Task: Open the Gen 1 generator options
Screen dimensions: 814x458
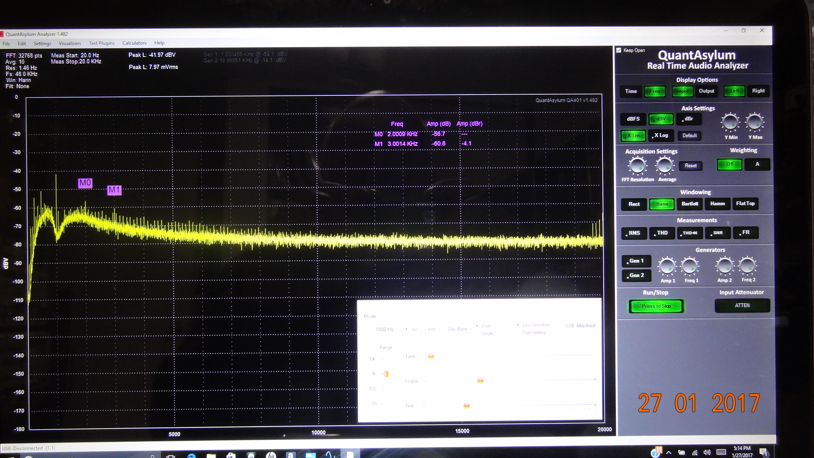Action: pos(636,261)
